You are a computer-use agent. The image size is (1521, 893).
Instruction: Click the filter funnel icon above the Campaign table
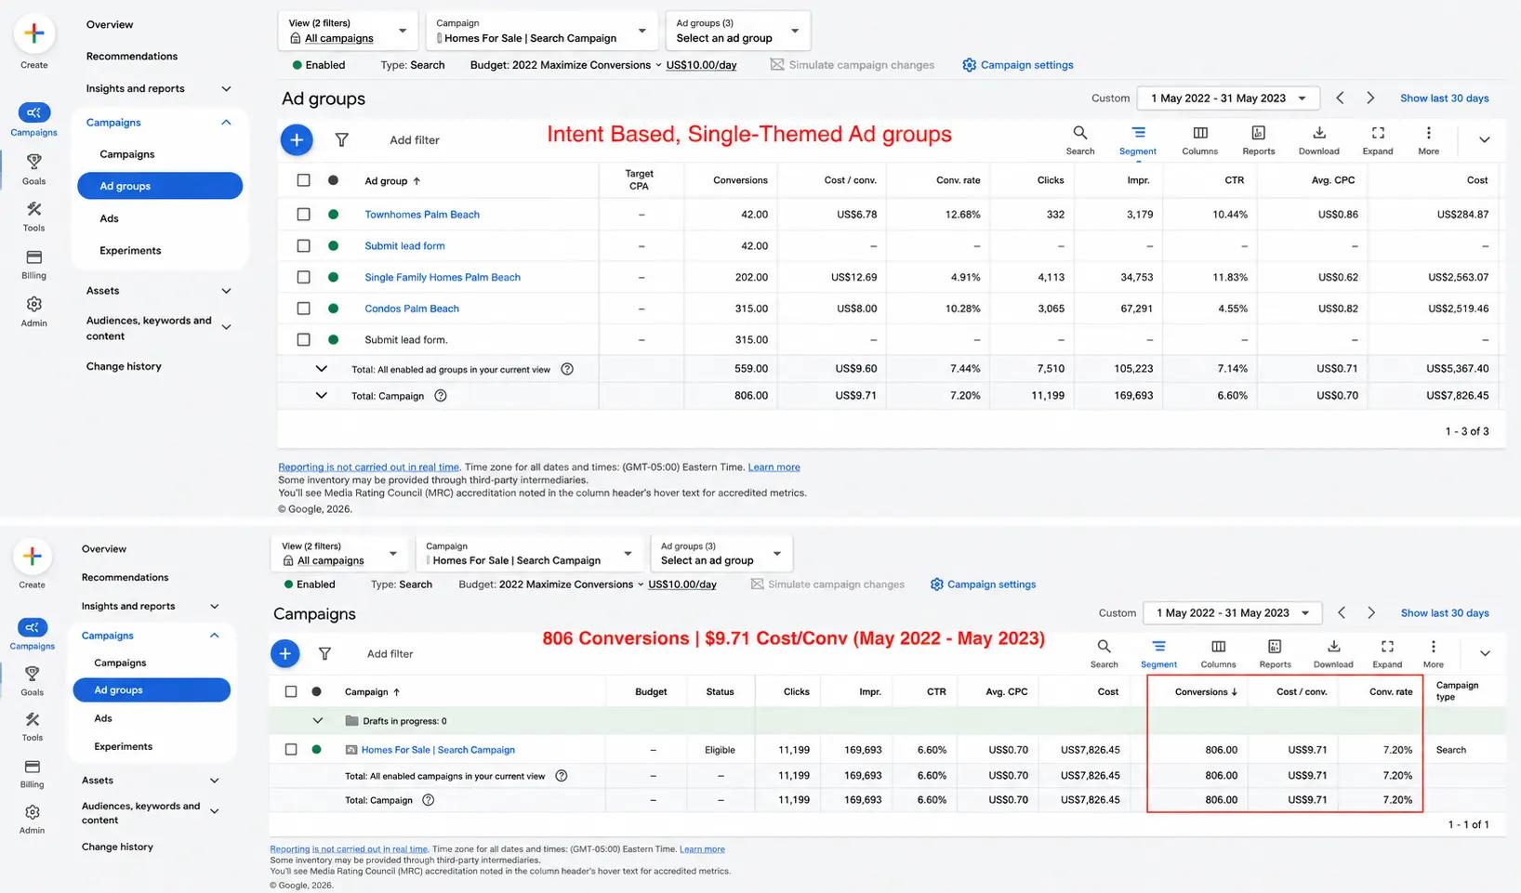click(x=324, y=653)
